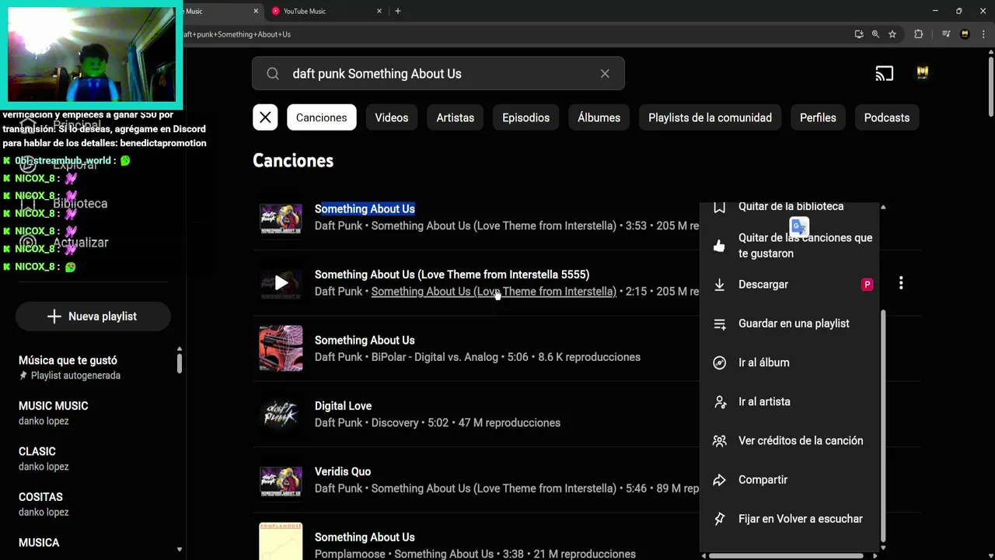Select the Episodios filter chip
This screenshot has height=560, width=995.
(x=525, y=117)
